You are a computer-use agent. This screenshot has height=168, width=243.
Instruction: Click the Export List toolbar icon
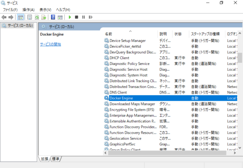coord(44,17)
